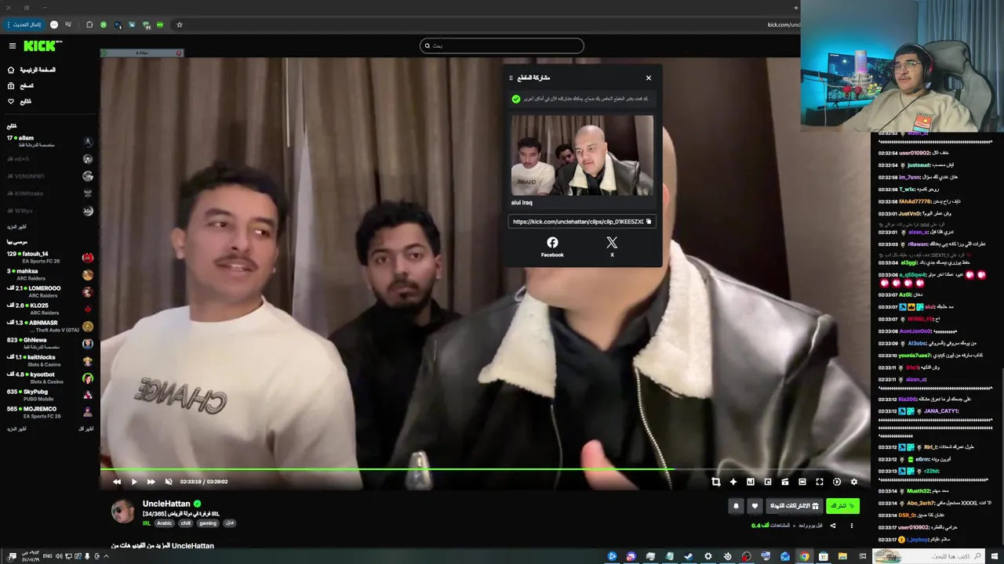Open the playback speed clock icon
Screen dimensions: 1004x564
click(837, 482)
